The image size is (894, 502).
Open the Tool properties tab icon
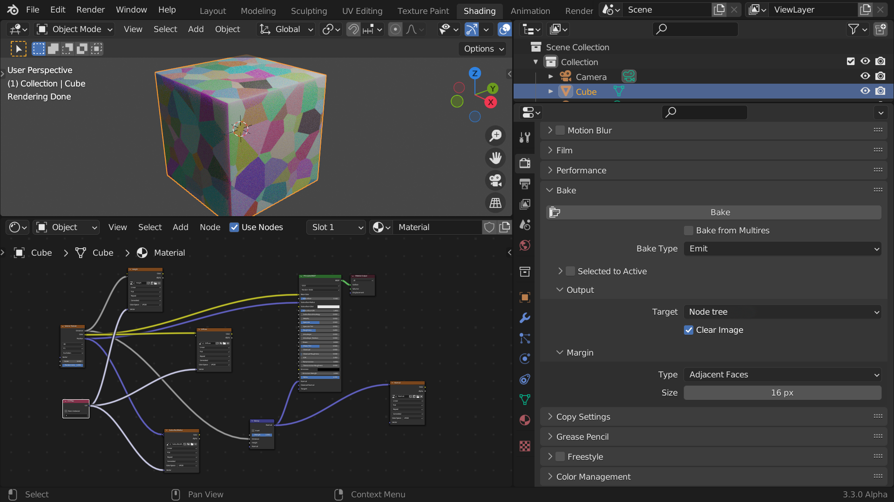(525, 137)
